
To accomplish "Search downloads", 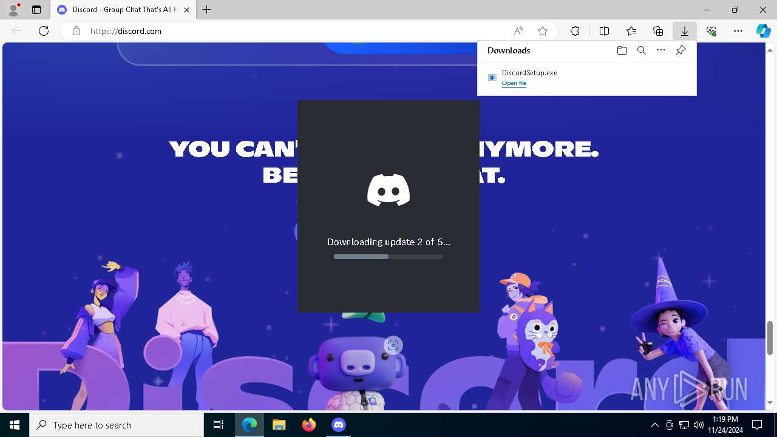I will pos(642,50).
